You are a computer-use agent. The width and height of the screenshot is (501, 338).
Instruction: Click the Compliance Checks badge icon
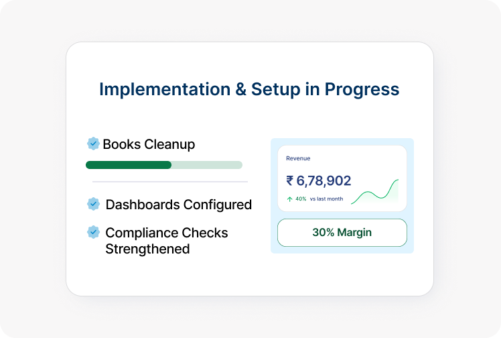pyautogui.click(x=94, y=232)
